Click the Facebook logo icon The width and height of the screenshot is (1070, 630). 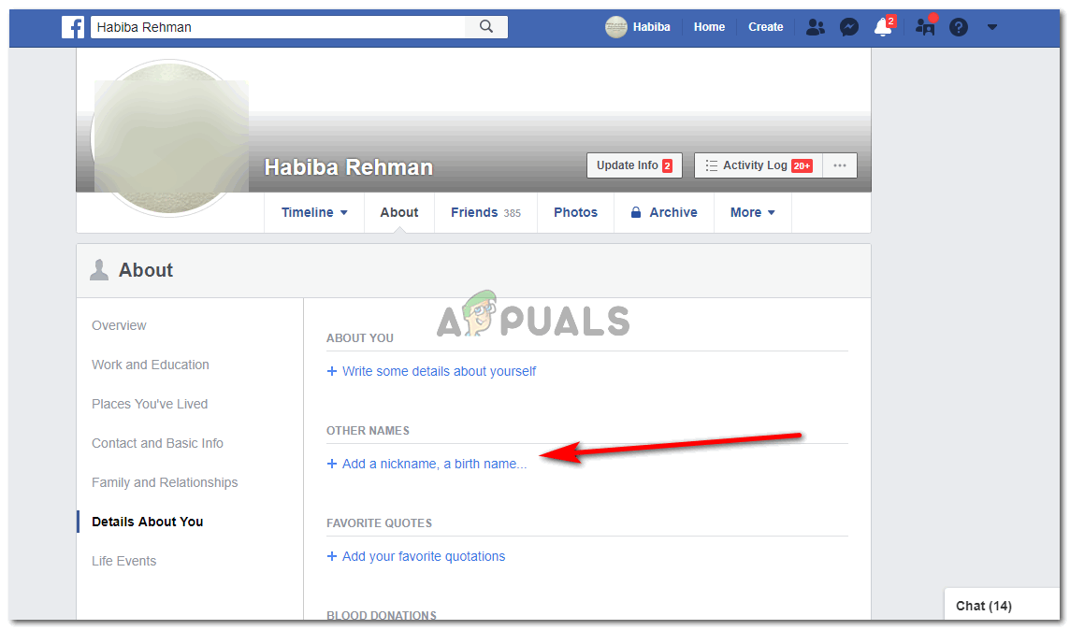coord(73,27)
